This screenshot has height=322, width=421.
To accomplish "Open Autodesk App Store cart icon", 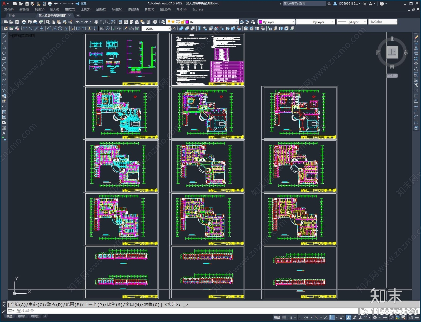I will 365,4.
